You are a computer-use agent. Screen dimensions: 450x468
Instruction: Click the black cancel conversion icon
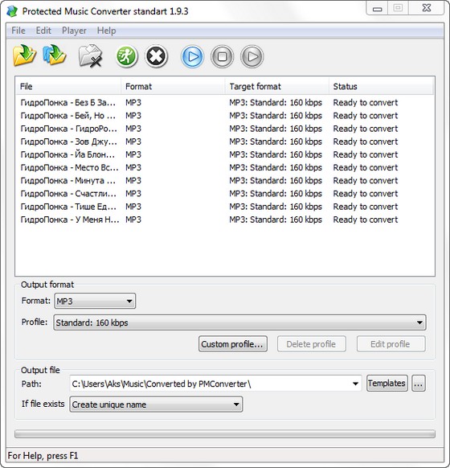156,56
